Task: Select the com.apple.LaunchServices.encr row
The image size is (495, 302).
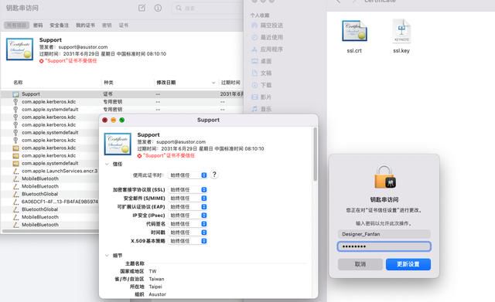Action: click(50, 171)
